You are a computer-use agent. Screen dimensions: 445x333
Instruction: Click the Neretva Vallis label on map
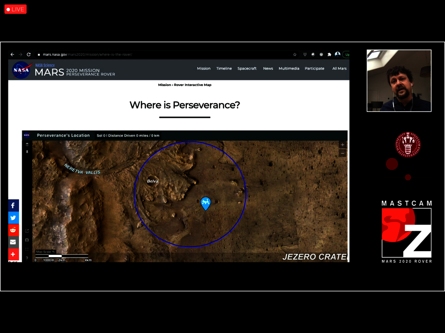(82, 169)
